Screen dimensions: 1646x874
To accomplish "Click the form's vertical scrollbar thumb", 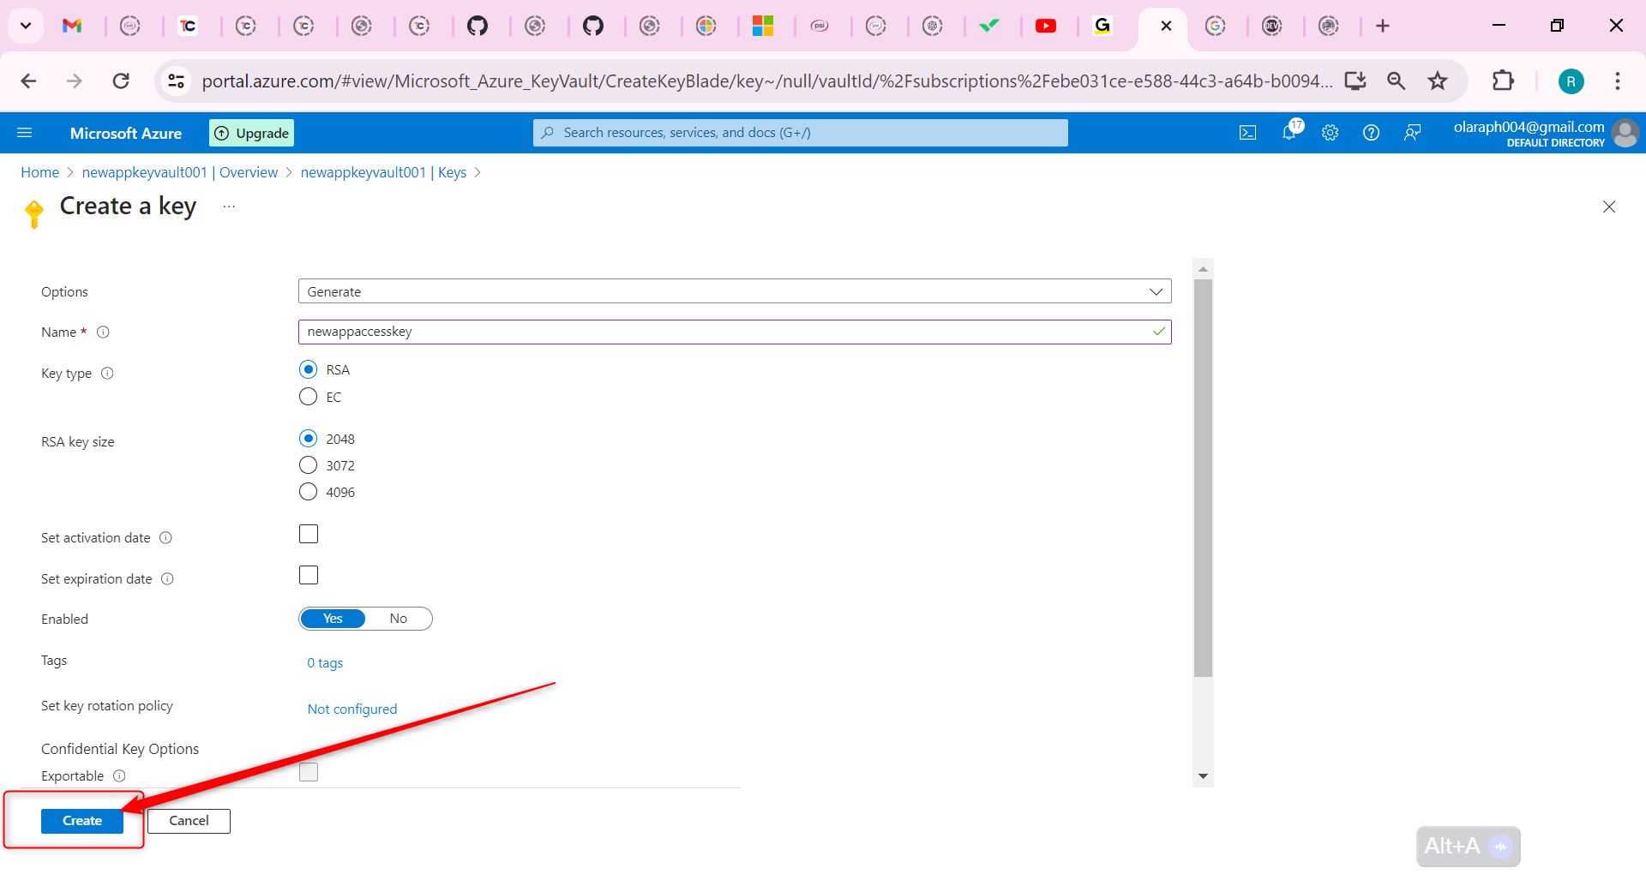I will tap(1203, 477).
